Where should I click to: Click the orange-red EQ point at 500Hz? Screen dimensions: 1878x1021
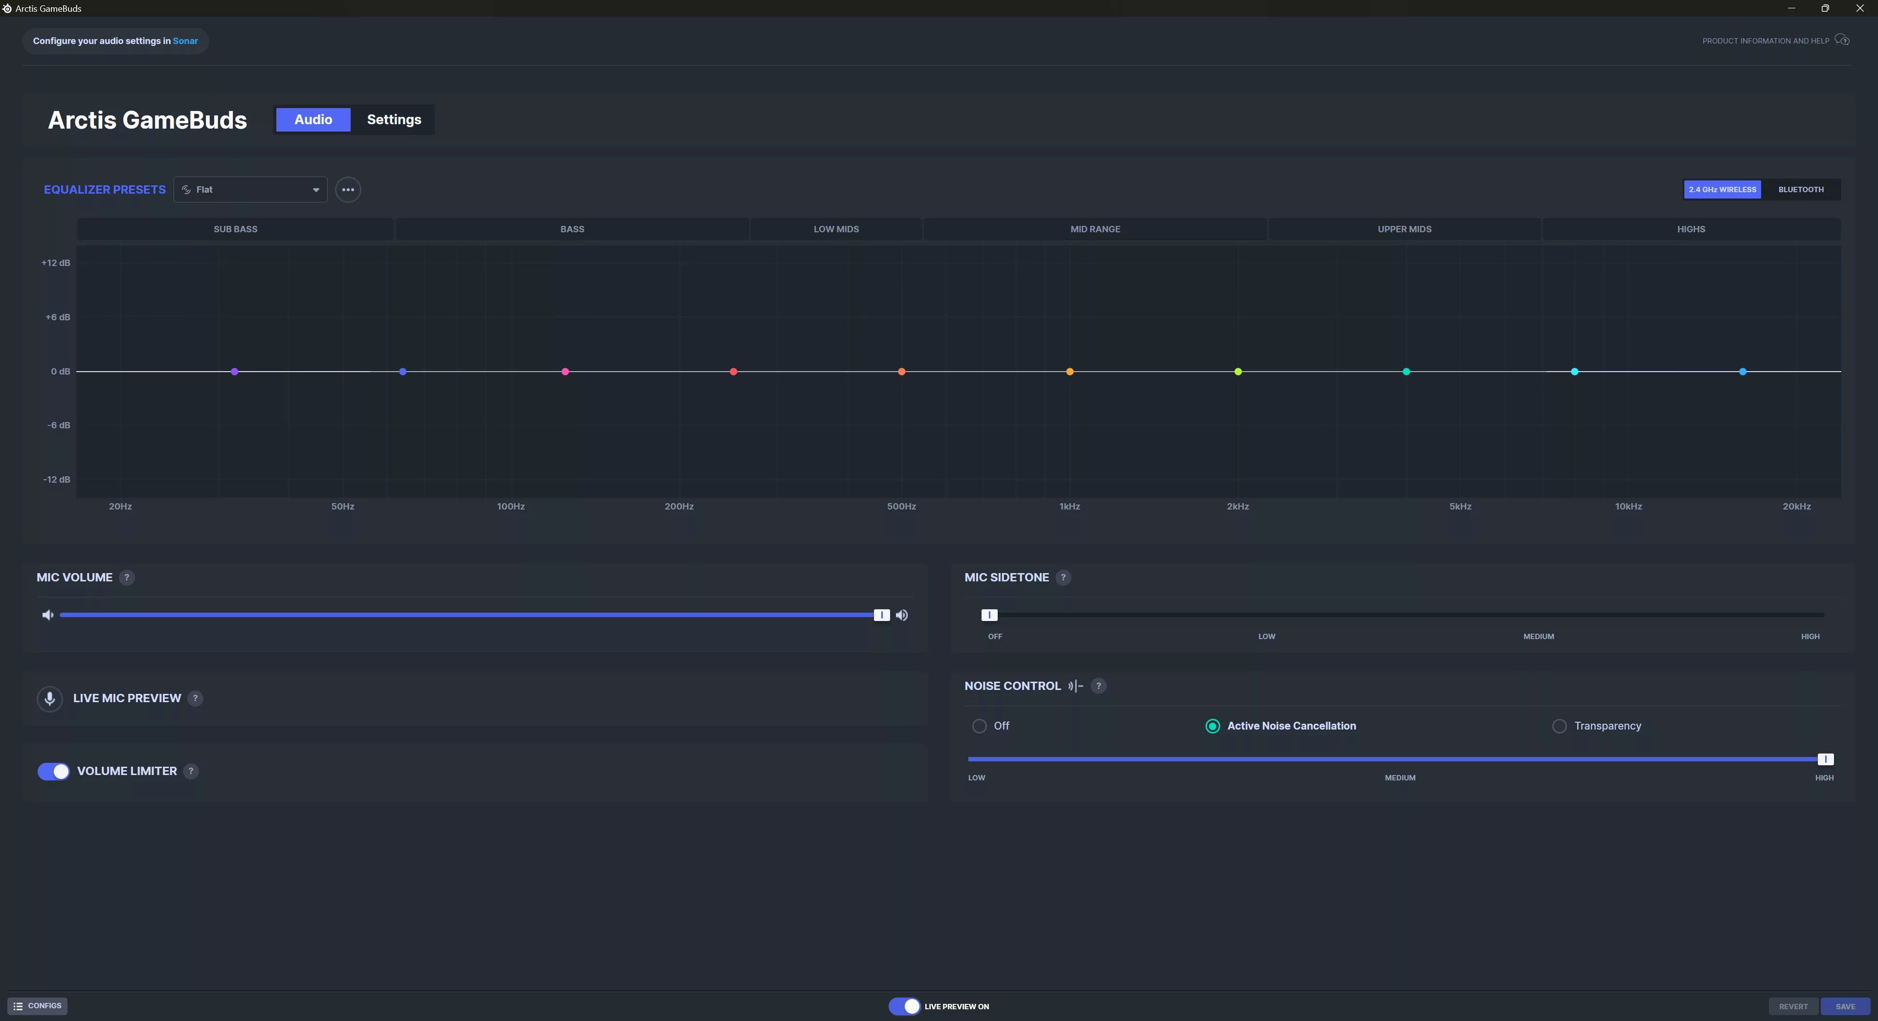point(902,372)
